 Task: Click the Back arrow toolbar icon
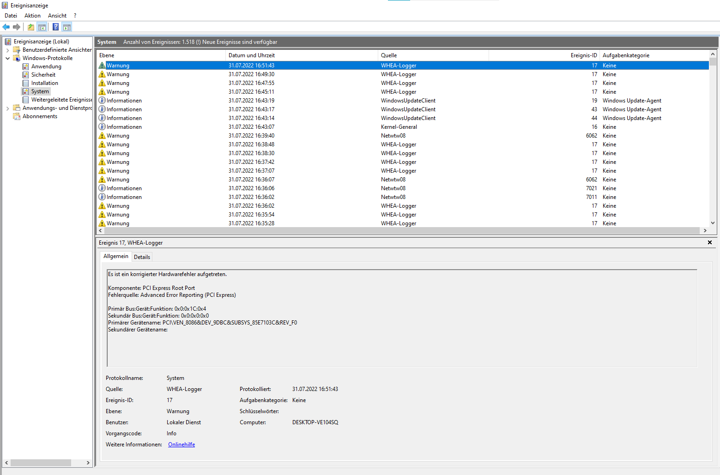(6, 27)
